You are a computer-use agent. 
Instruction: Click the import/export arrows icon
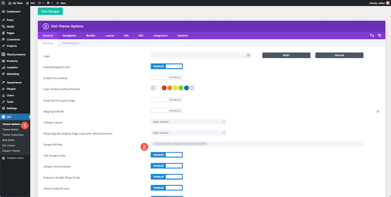(x=372, y=35)
